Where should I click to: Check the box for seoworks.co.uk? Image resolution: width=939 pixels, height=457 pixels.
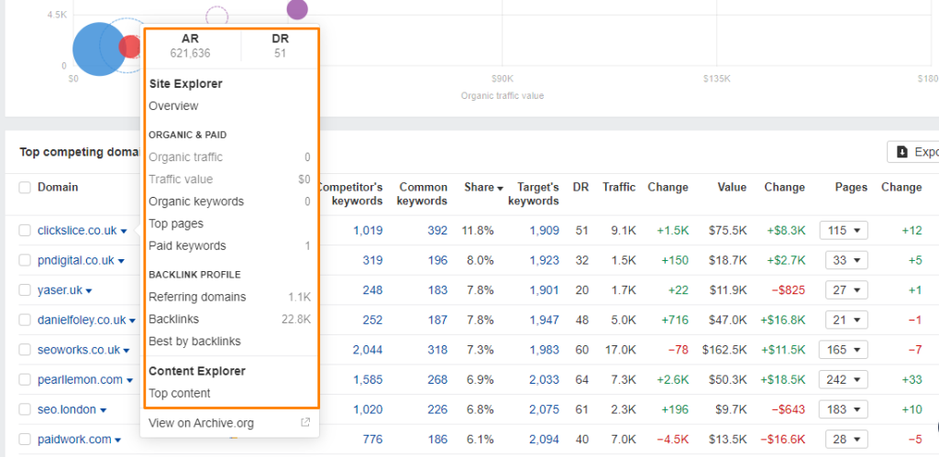pyautogui.click(x=25, y=350)
